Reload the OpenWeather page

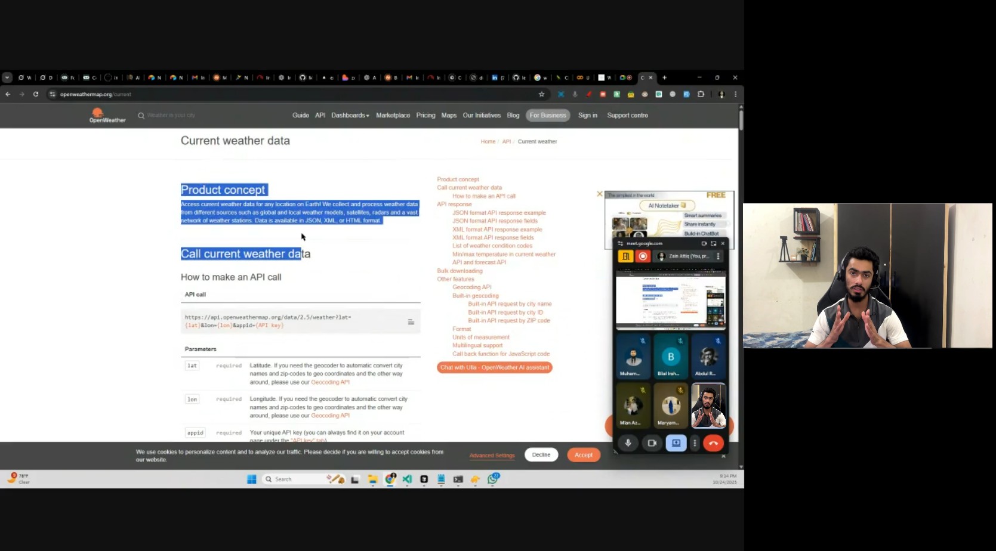(x=36, y=94)
